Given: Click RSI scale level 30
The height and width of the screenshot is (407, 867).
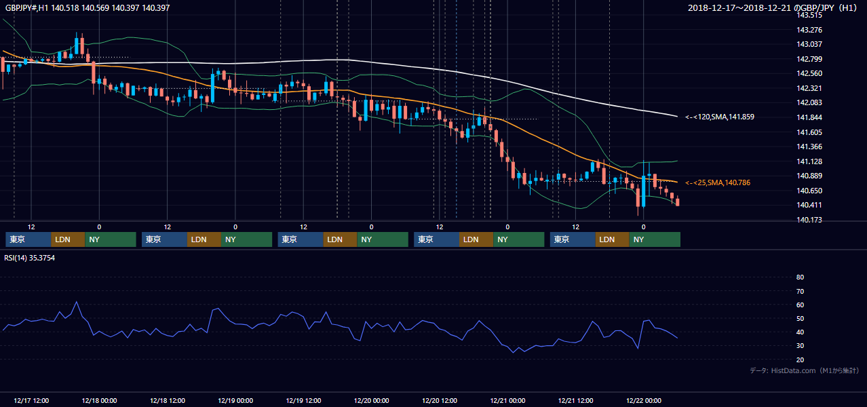Looking at the screenshot, I should 800,346.
